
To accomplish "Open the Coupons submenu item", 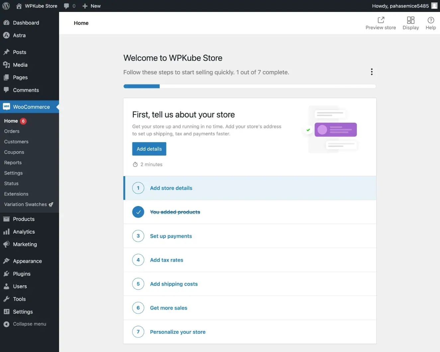I will (x=14, y=152).
